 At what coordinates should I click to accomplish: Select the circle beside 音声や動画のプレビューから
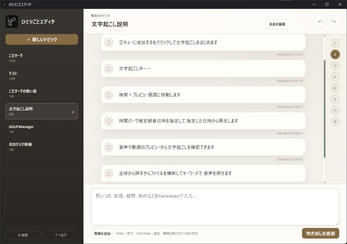click(x=109, y=148)
